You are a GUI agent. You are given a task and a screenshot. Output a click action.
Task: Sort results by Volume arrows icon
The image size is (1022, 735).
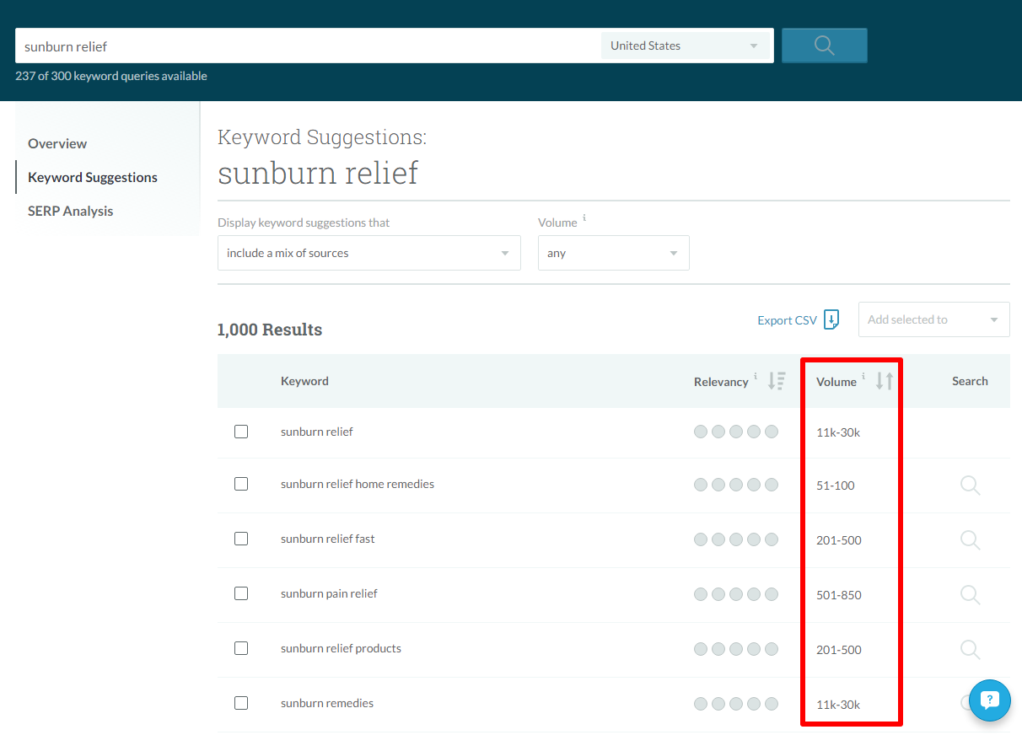point(884,381)
